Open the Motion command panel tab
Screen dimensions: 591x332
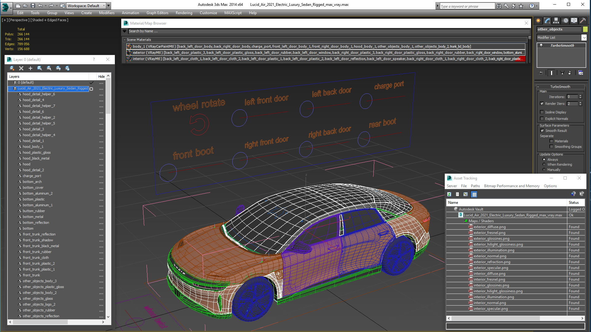[565, 21]
